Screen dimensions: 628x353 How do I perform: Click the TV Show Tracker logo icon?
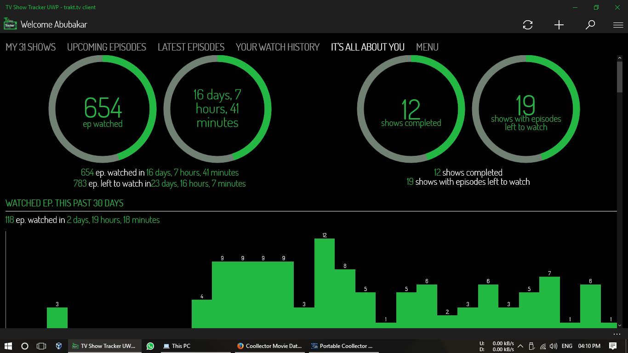[x=11, y=24]
